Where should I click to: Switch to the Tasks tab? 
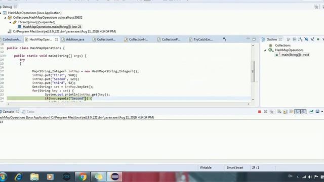tap(30, 112)
